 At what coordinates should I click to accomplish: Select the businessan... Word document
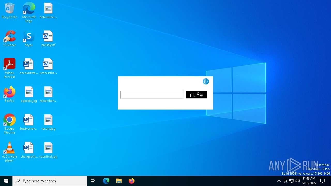[x=29, y=122]
